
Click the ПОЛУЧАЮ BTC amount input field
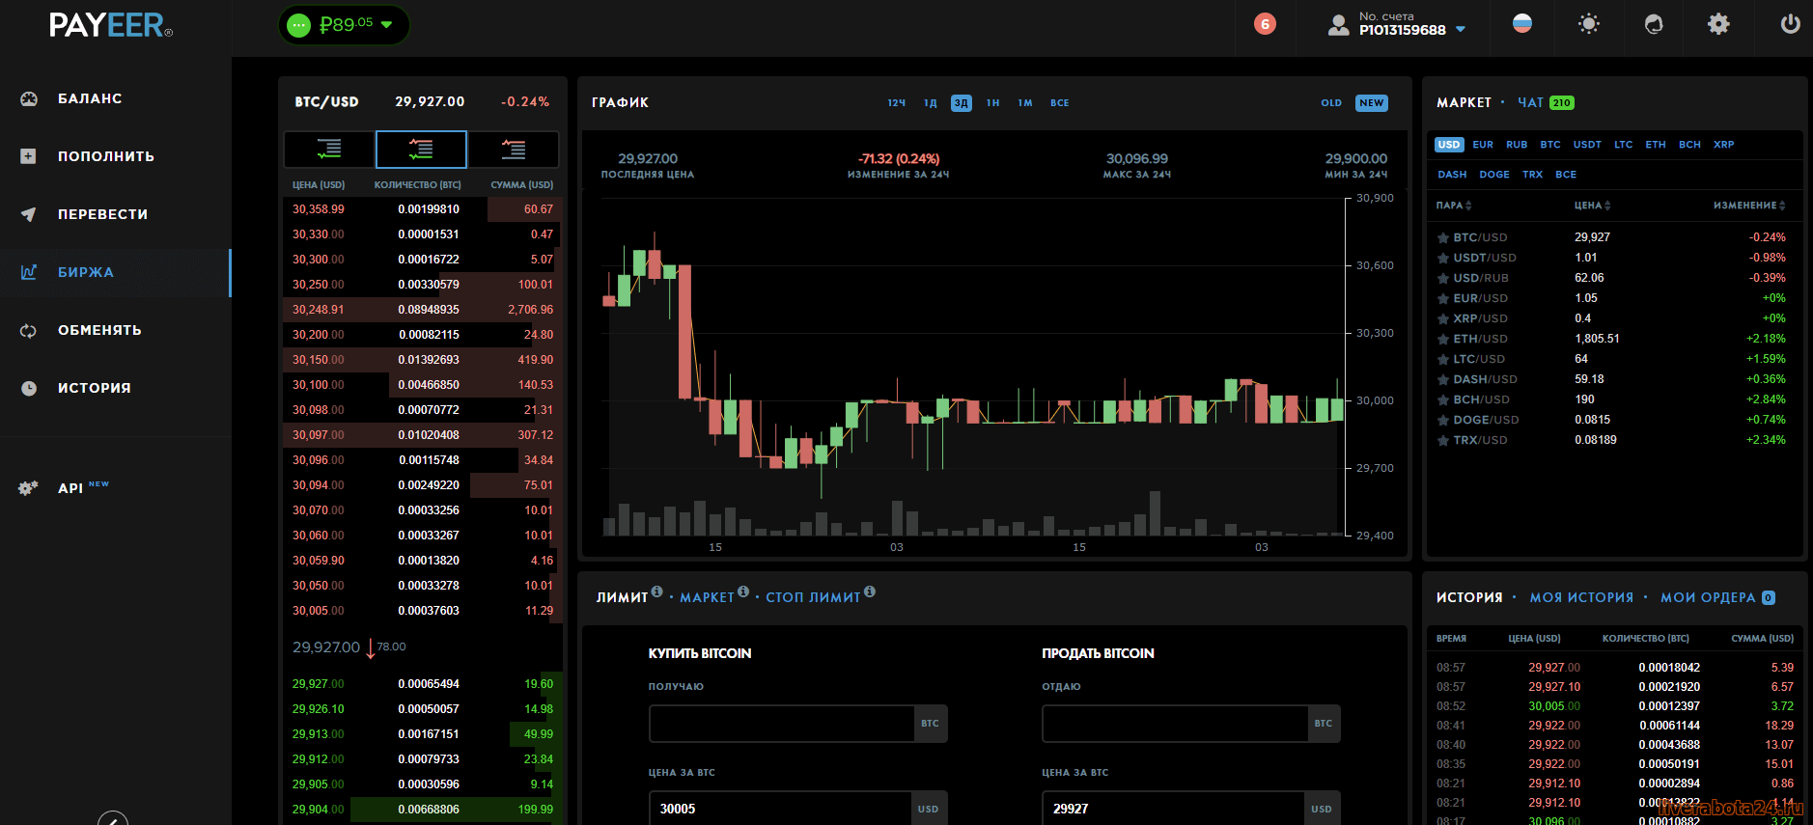click(781, 724)
